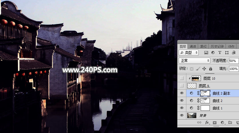The image size is (239, 133).
Task: Click the curves adjustment icon of 曲线 2 副本
Action: pyautogui.click(x=191, y=93)
